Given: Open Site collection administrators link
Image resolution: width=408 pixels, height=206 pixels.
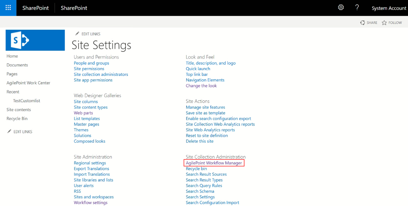Looking at the screenshot, I should click(101, 74).
